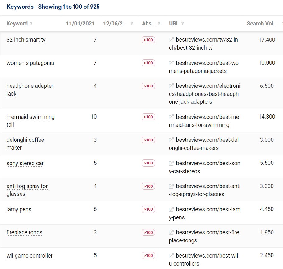
Task: Open keyword 'sony stereo car'
Action: tap(25, 163)
